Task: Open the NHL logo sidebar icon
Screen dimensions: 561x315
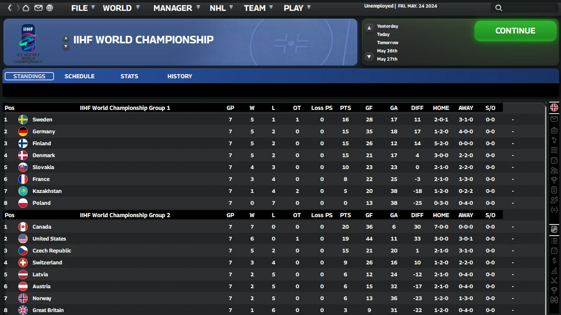Action: [x=554, y=229]
